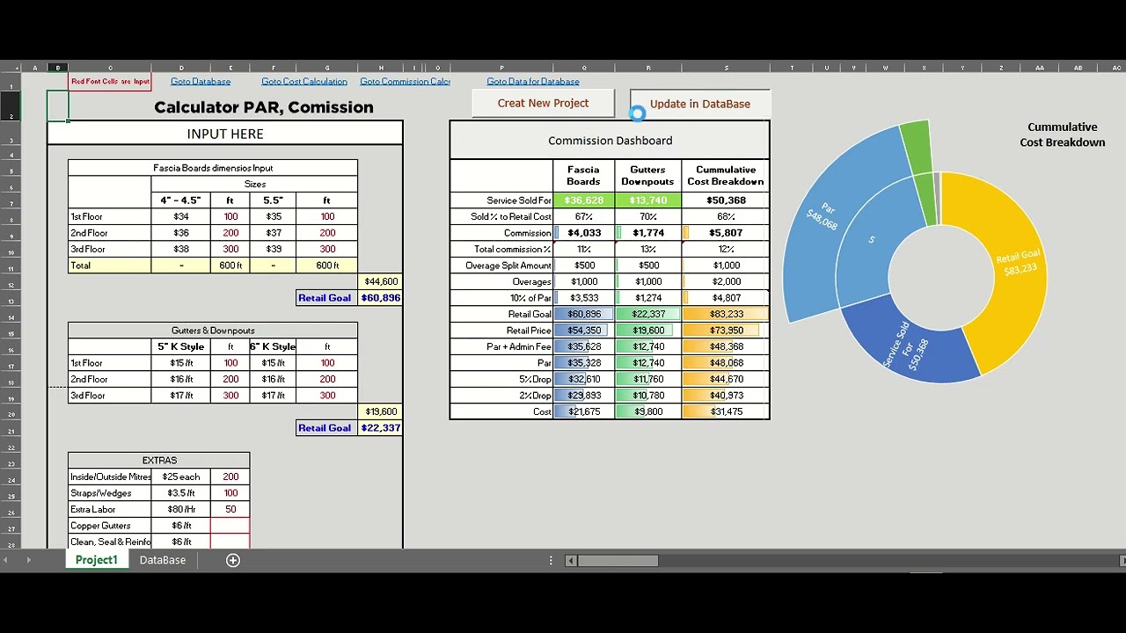Viewport: 1126px width, 633px height.
Task: Click the Fascia Retail Goal value $60,896
Action: coord(380,298)
